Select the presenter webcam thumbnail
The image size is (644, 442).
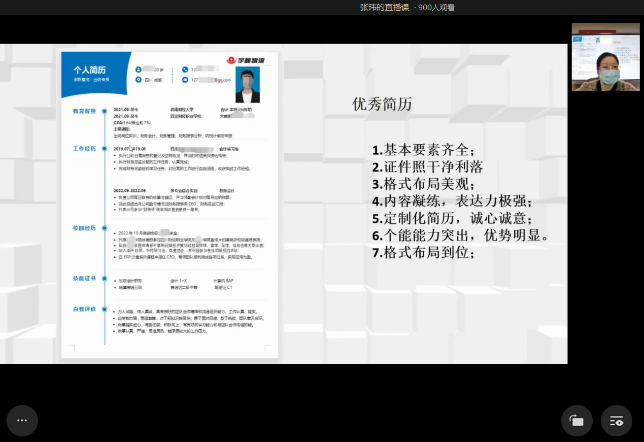coord(605,57)
